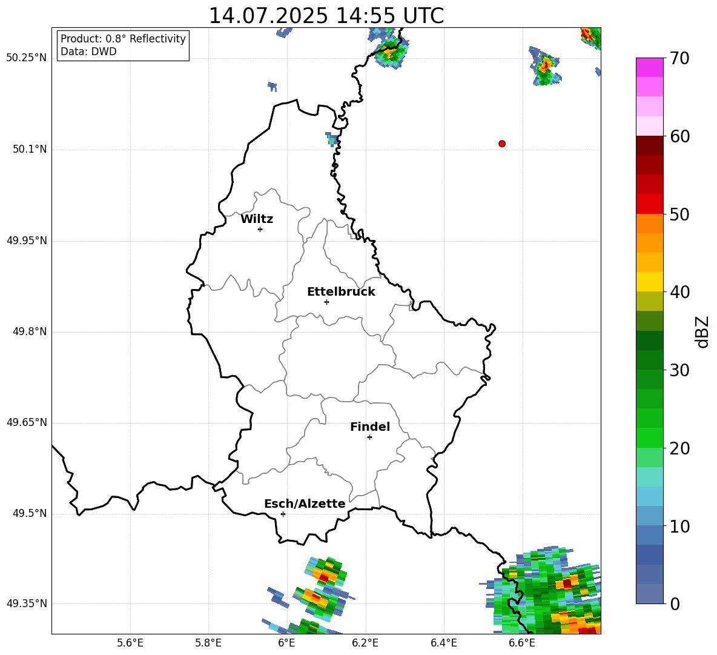This screenshot has width=717, height=655.
Task: Click the dark maroon colorbar segment below 60
Action: click(649, 145)
